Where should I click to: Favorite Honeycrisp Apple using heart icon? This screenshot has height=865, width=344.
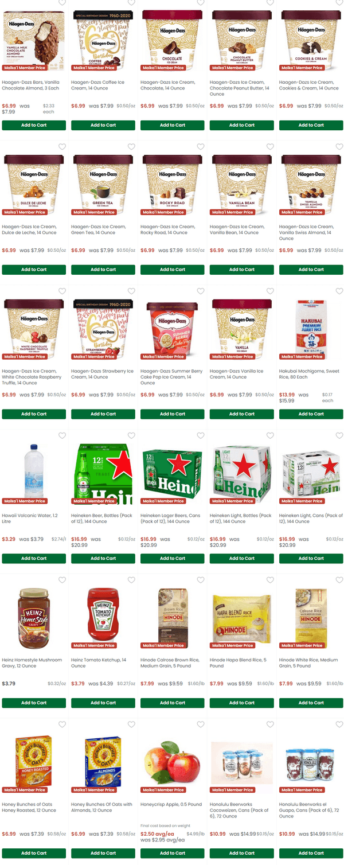201,724
